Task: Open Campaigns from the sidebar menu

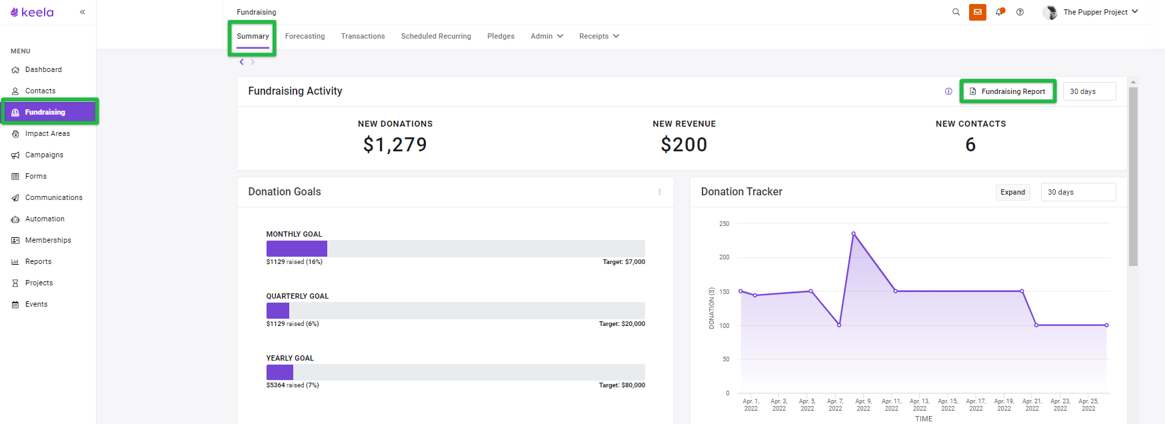Action: [44, 155]
